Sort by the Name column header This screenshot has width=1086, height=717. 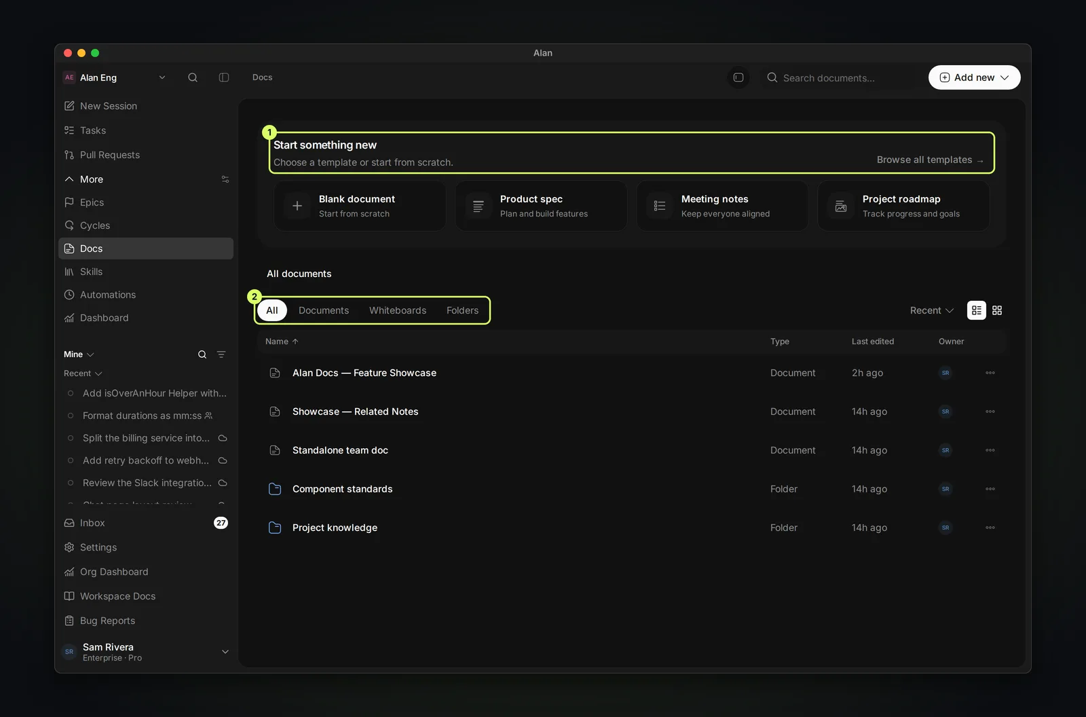282,342
